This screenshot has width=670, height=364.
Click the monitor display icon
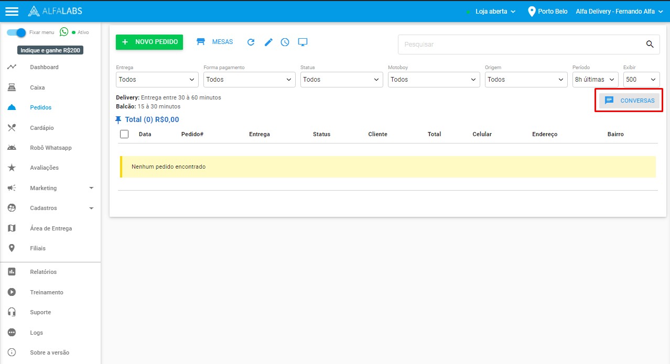(302, 42)
